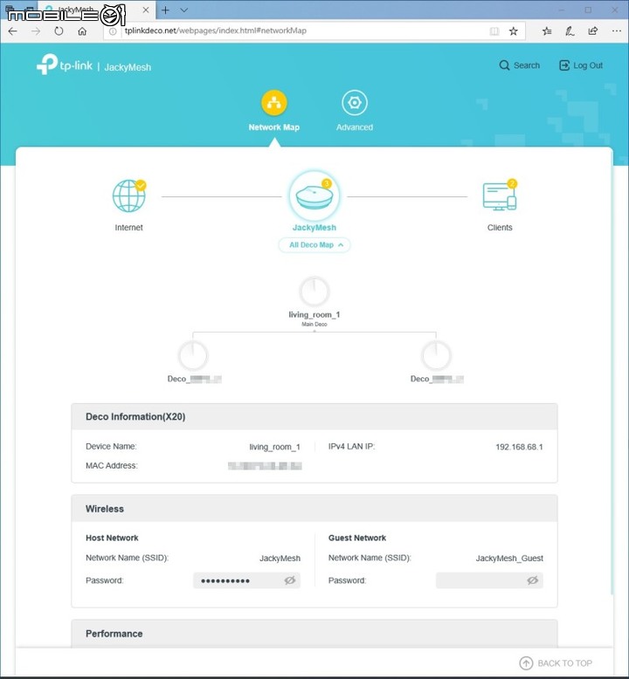The width and height of the screenshot is (629, 679).
Task: Click the Host Network SSID JackyMesh value
Action: [280, 559]
